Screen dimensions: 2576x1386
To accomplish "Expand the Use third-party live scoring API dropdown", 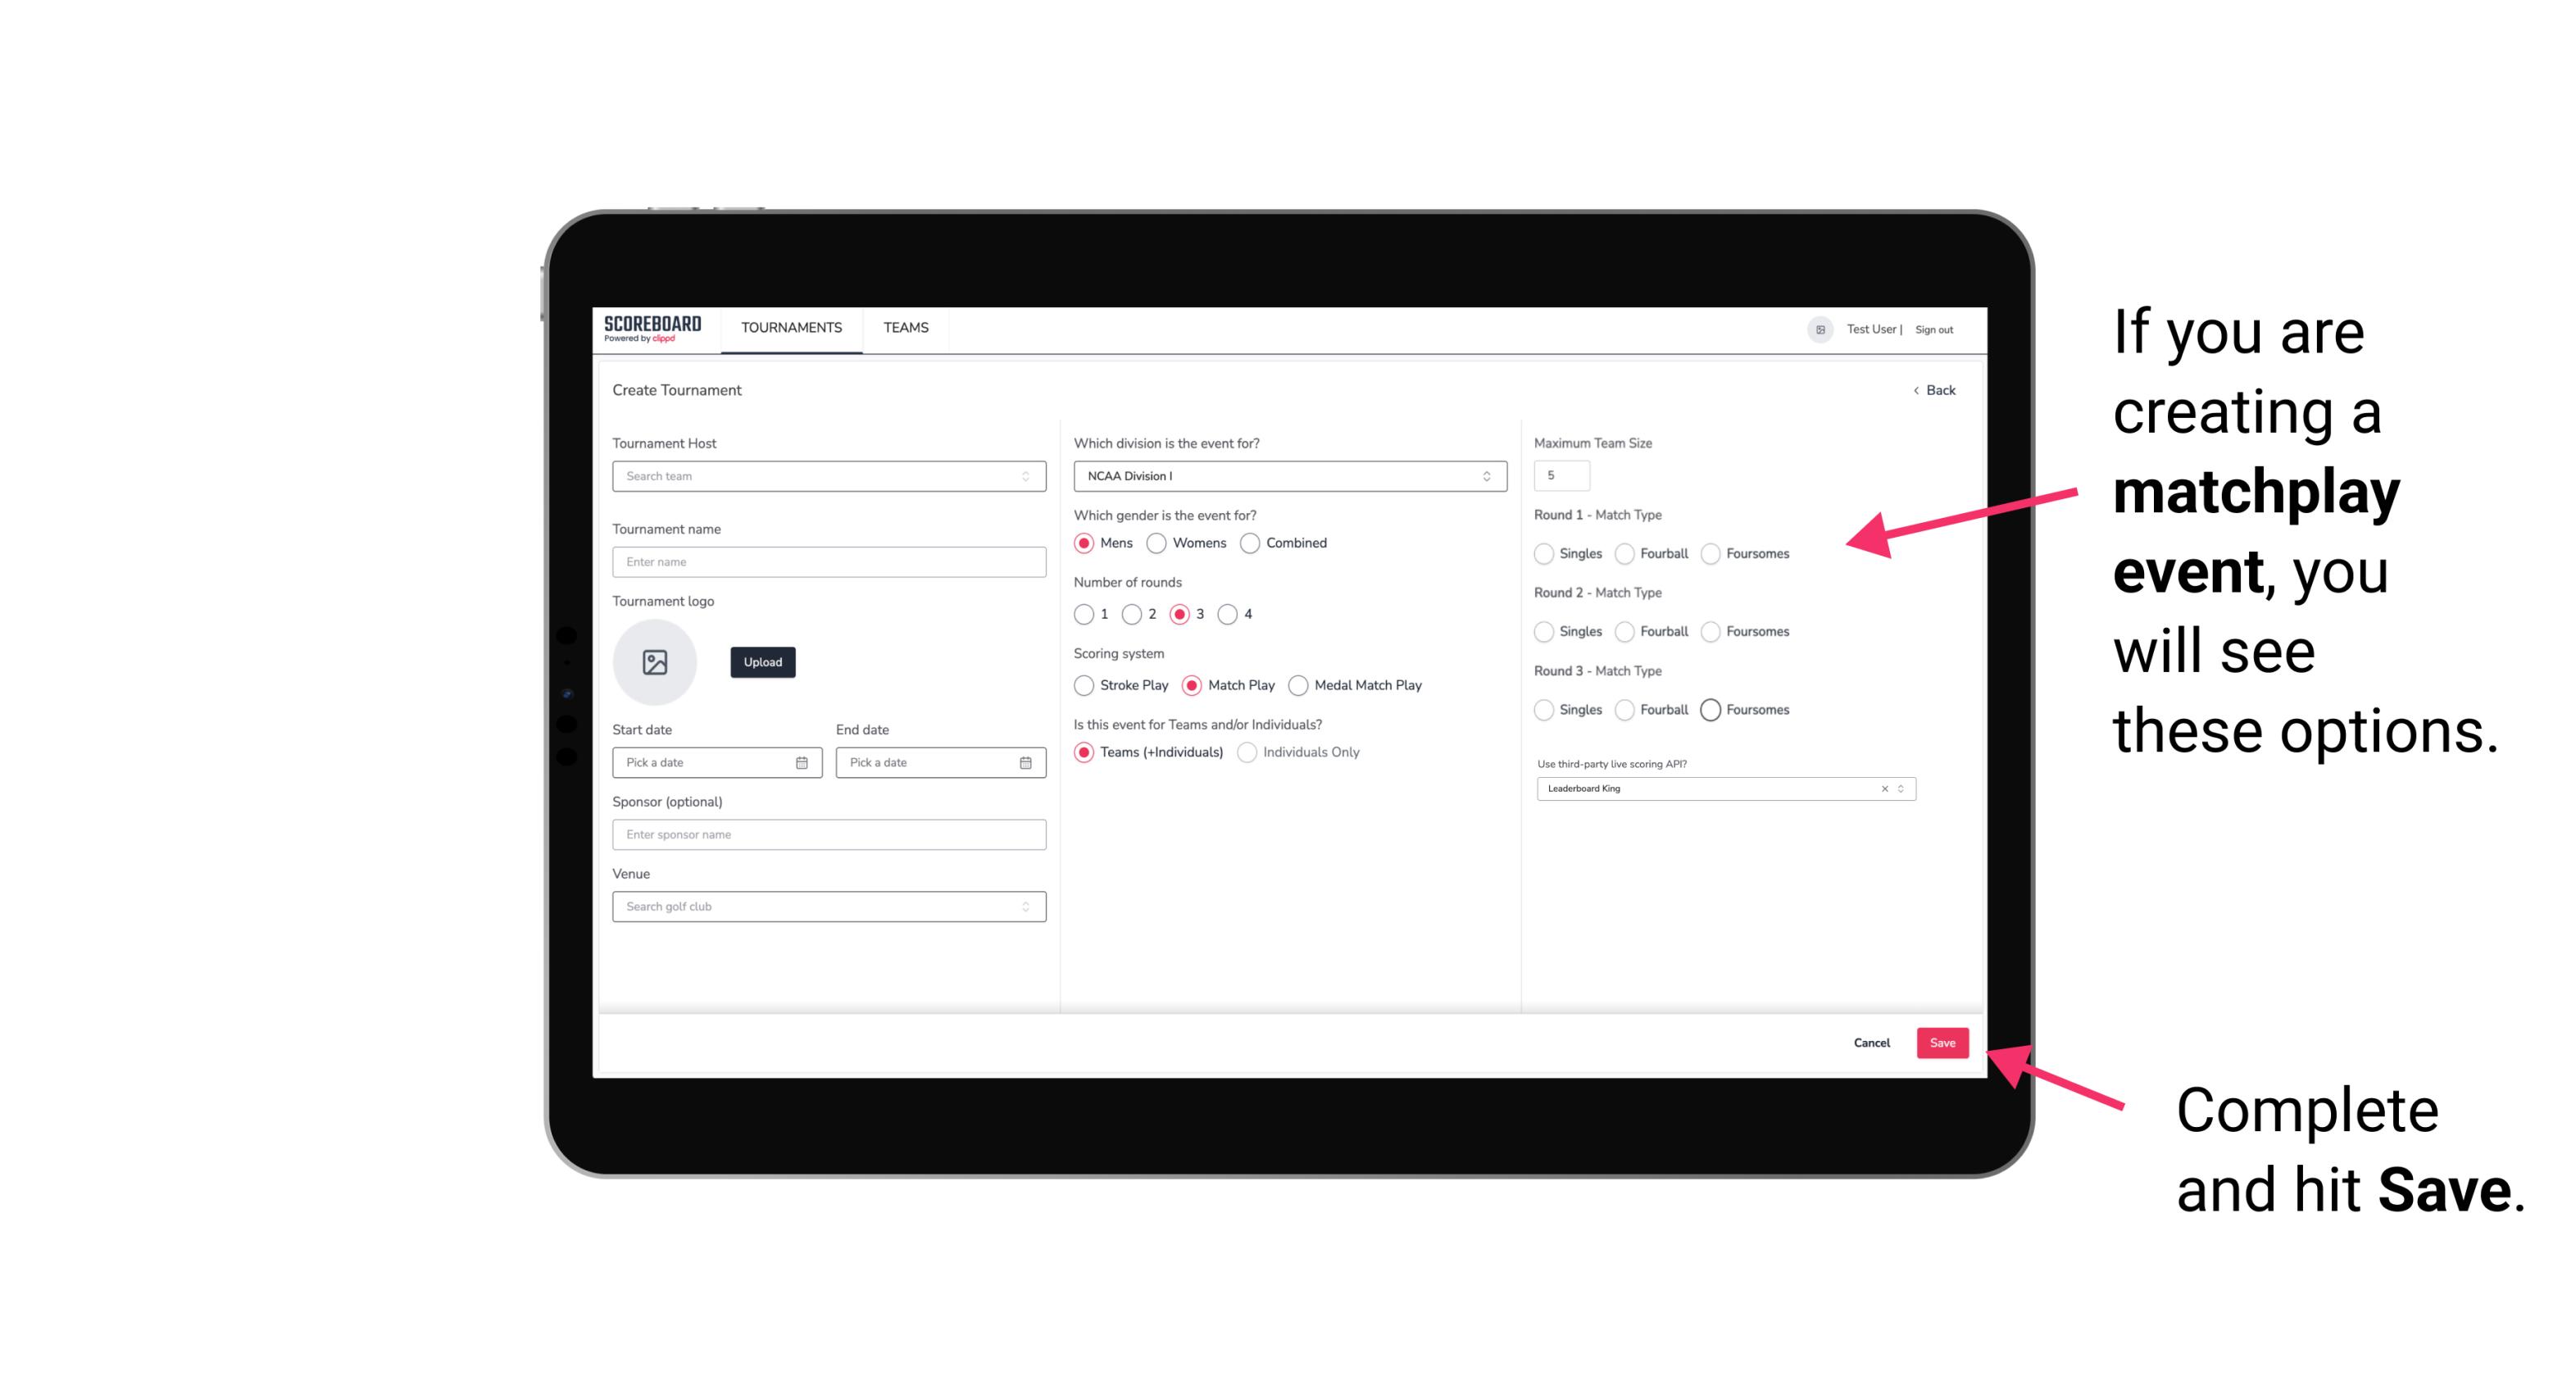I will click(x=1899, y=788).
